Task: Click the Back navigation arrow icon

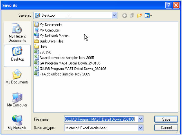Action: click(x=125, y=16)
